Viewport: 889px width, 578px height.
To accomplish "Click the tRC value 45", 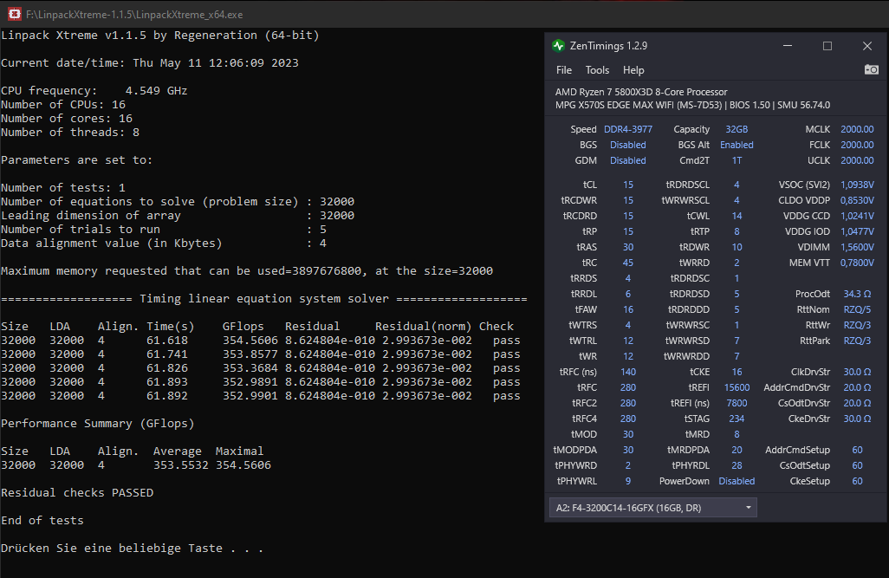I will pos(627,263).
